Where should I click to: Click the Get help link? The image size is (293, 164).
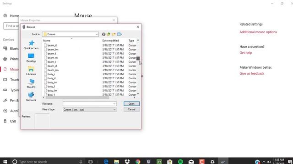tap(246, 53)
